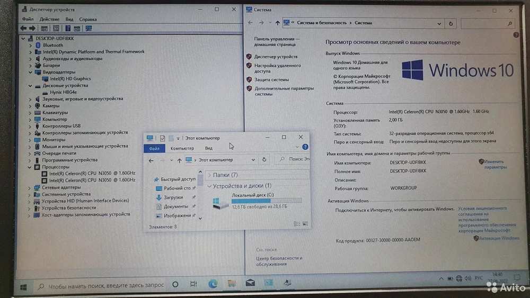
Task: Click refresh icon in System window address bar
Action: tap(450, 24)
